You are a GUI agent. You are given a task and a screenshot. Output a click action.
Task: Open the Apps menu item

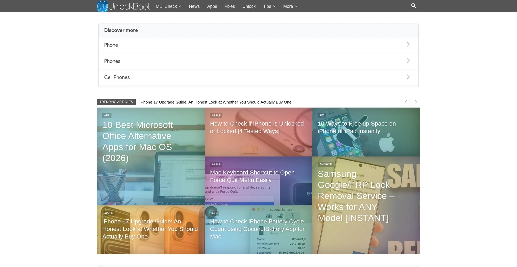[x=212, y=6]
